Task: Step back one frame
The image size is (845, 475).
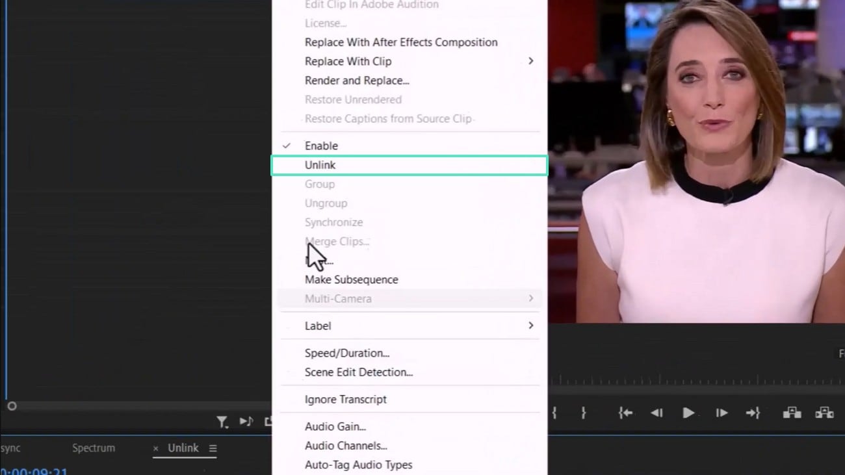Action: tap(656, 412)
